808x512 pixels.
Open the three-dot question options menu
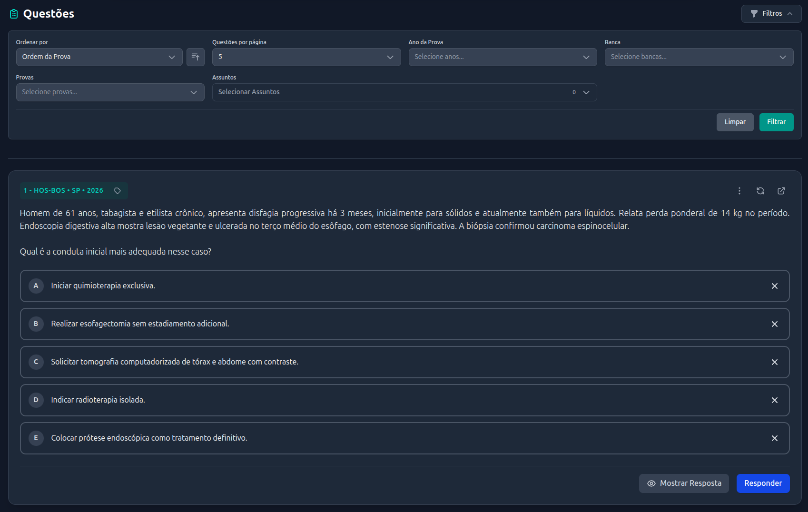739,191
